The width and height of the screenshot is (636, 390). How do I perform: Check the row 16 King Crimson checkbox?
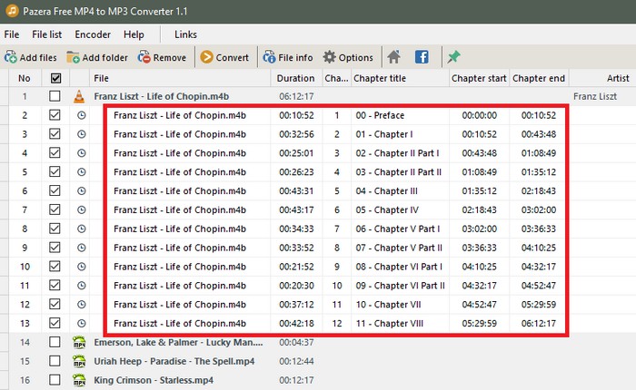click(55, 380)
